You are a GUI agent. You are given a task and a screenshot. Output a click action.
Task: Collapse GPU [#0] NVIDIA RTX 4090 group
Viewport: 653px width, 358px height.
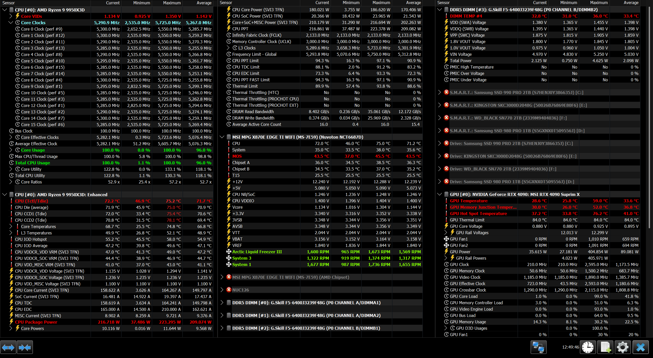[439, 194]
